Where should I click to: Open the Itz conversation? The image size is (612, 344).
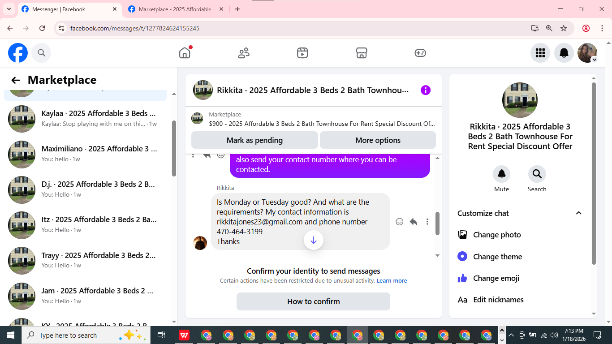(x=85, y=224)
